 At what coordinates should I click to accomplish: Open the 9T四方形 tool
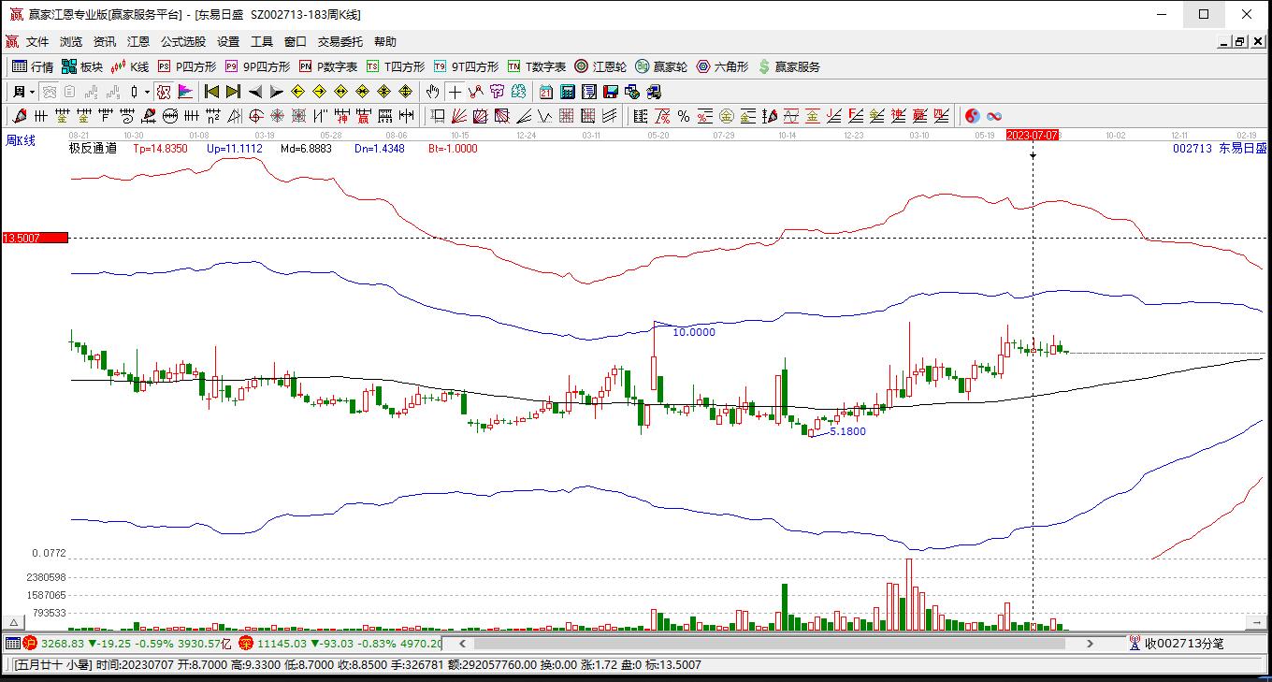click(466, 66)
